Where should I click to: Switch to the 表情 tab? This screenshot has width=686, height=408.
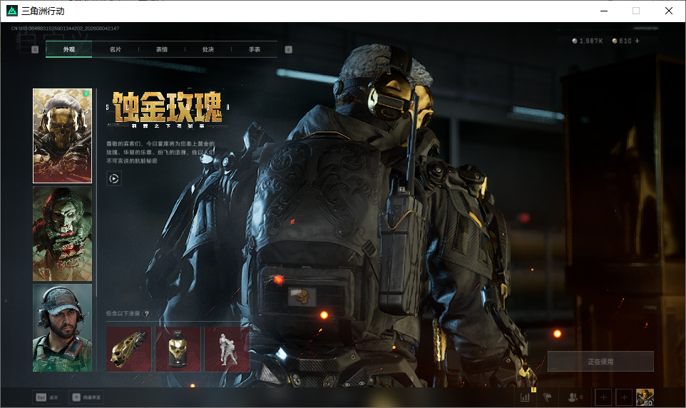tap(161, 49)
